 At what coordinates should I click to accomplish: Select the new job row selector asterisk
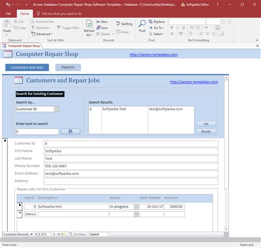pyautogui.click(x=20, y=214)
